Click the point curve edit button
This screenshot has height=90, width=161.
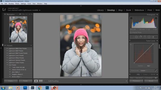click(x=156, y=70)
